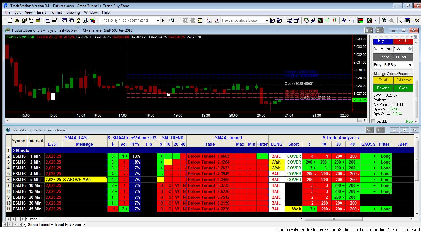Toggle the chart window Status indicator S
This screenshot has width=421, height=232.
(368, 30)
